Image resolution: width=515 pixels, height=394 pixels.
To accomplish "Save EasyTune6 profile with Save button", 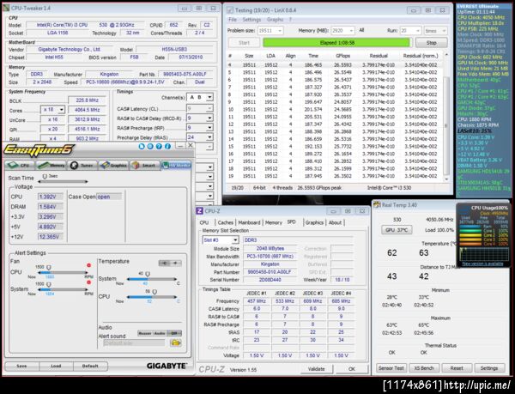I will (x=21, y=366).
